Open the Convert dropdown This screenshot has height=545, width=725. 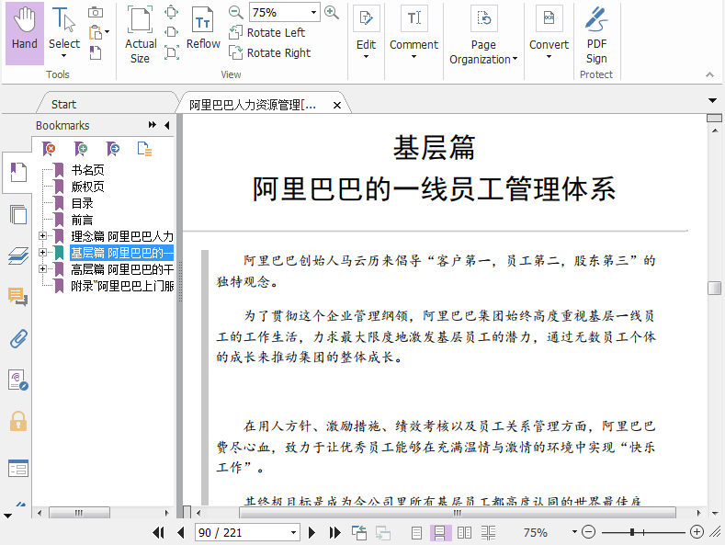point(549,33)
